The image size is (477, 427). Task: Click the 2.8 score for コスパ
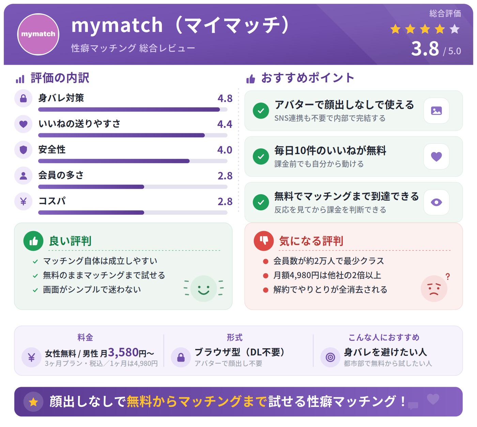click(225, 201)
